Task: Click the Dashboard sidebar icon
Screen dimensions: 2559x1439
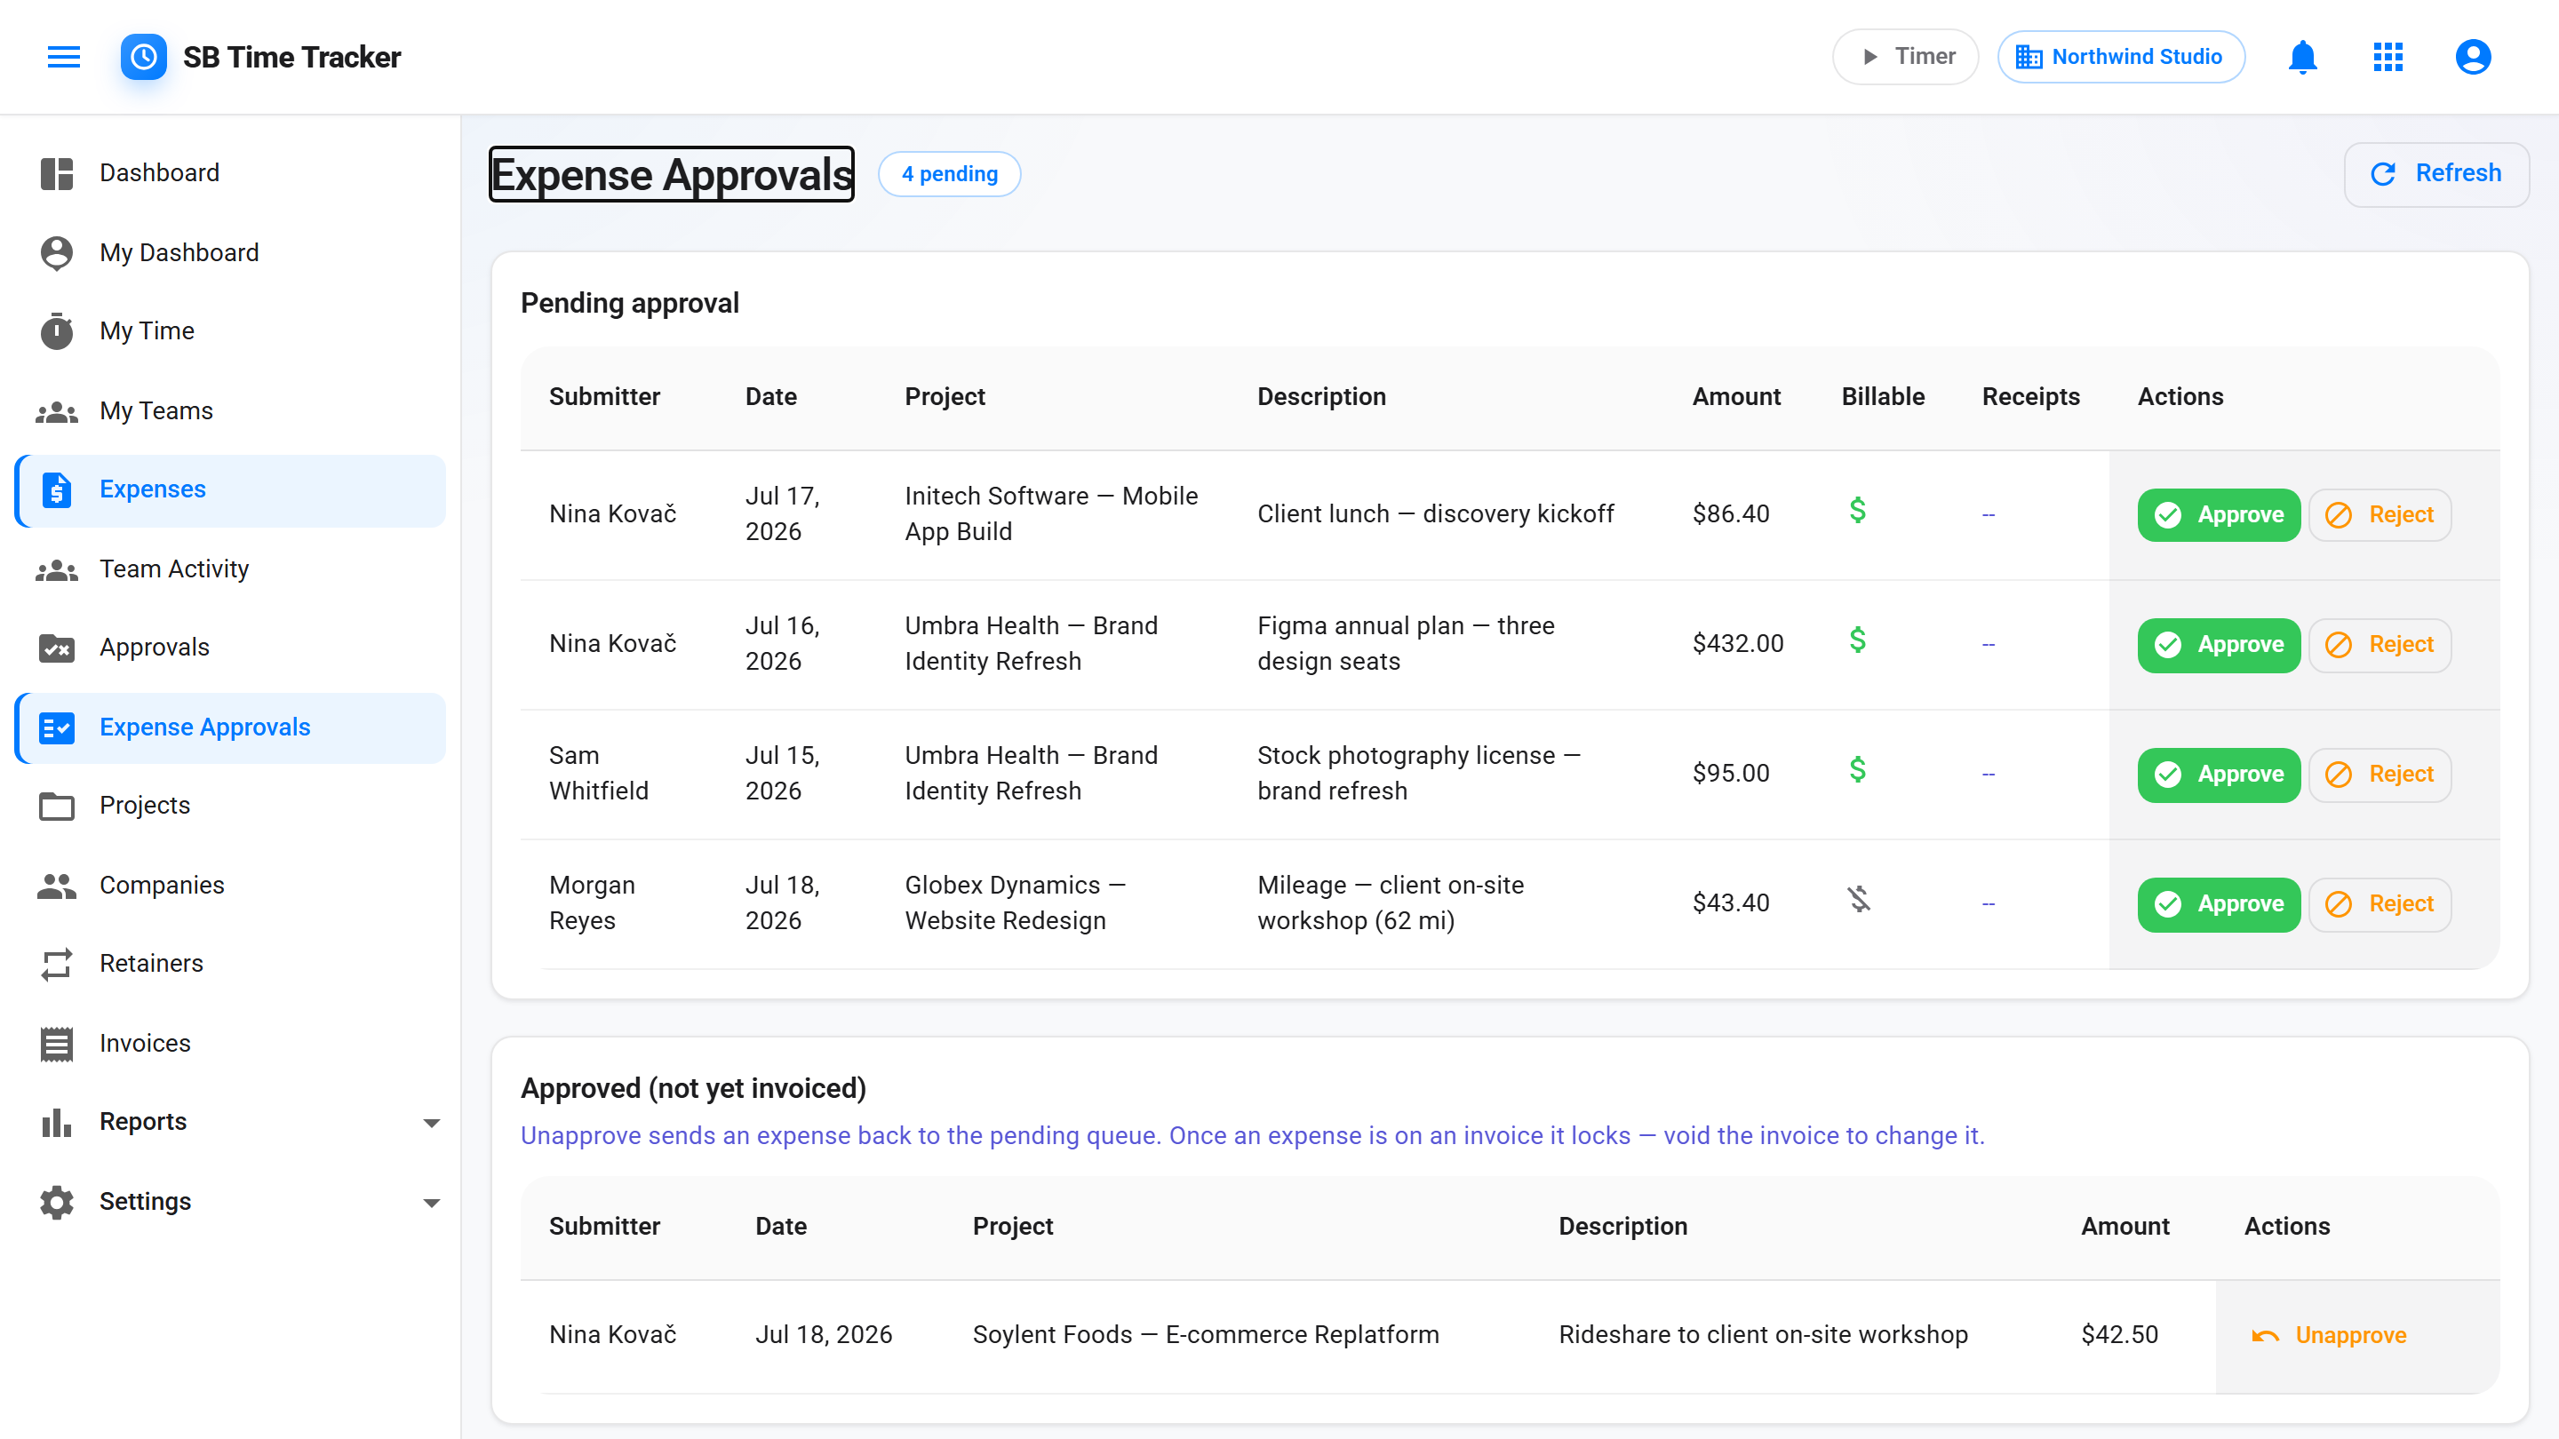Action: point(57,173)
